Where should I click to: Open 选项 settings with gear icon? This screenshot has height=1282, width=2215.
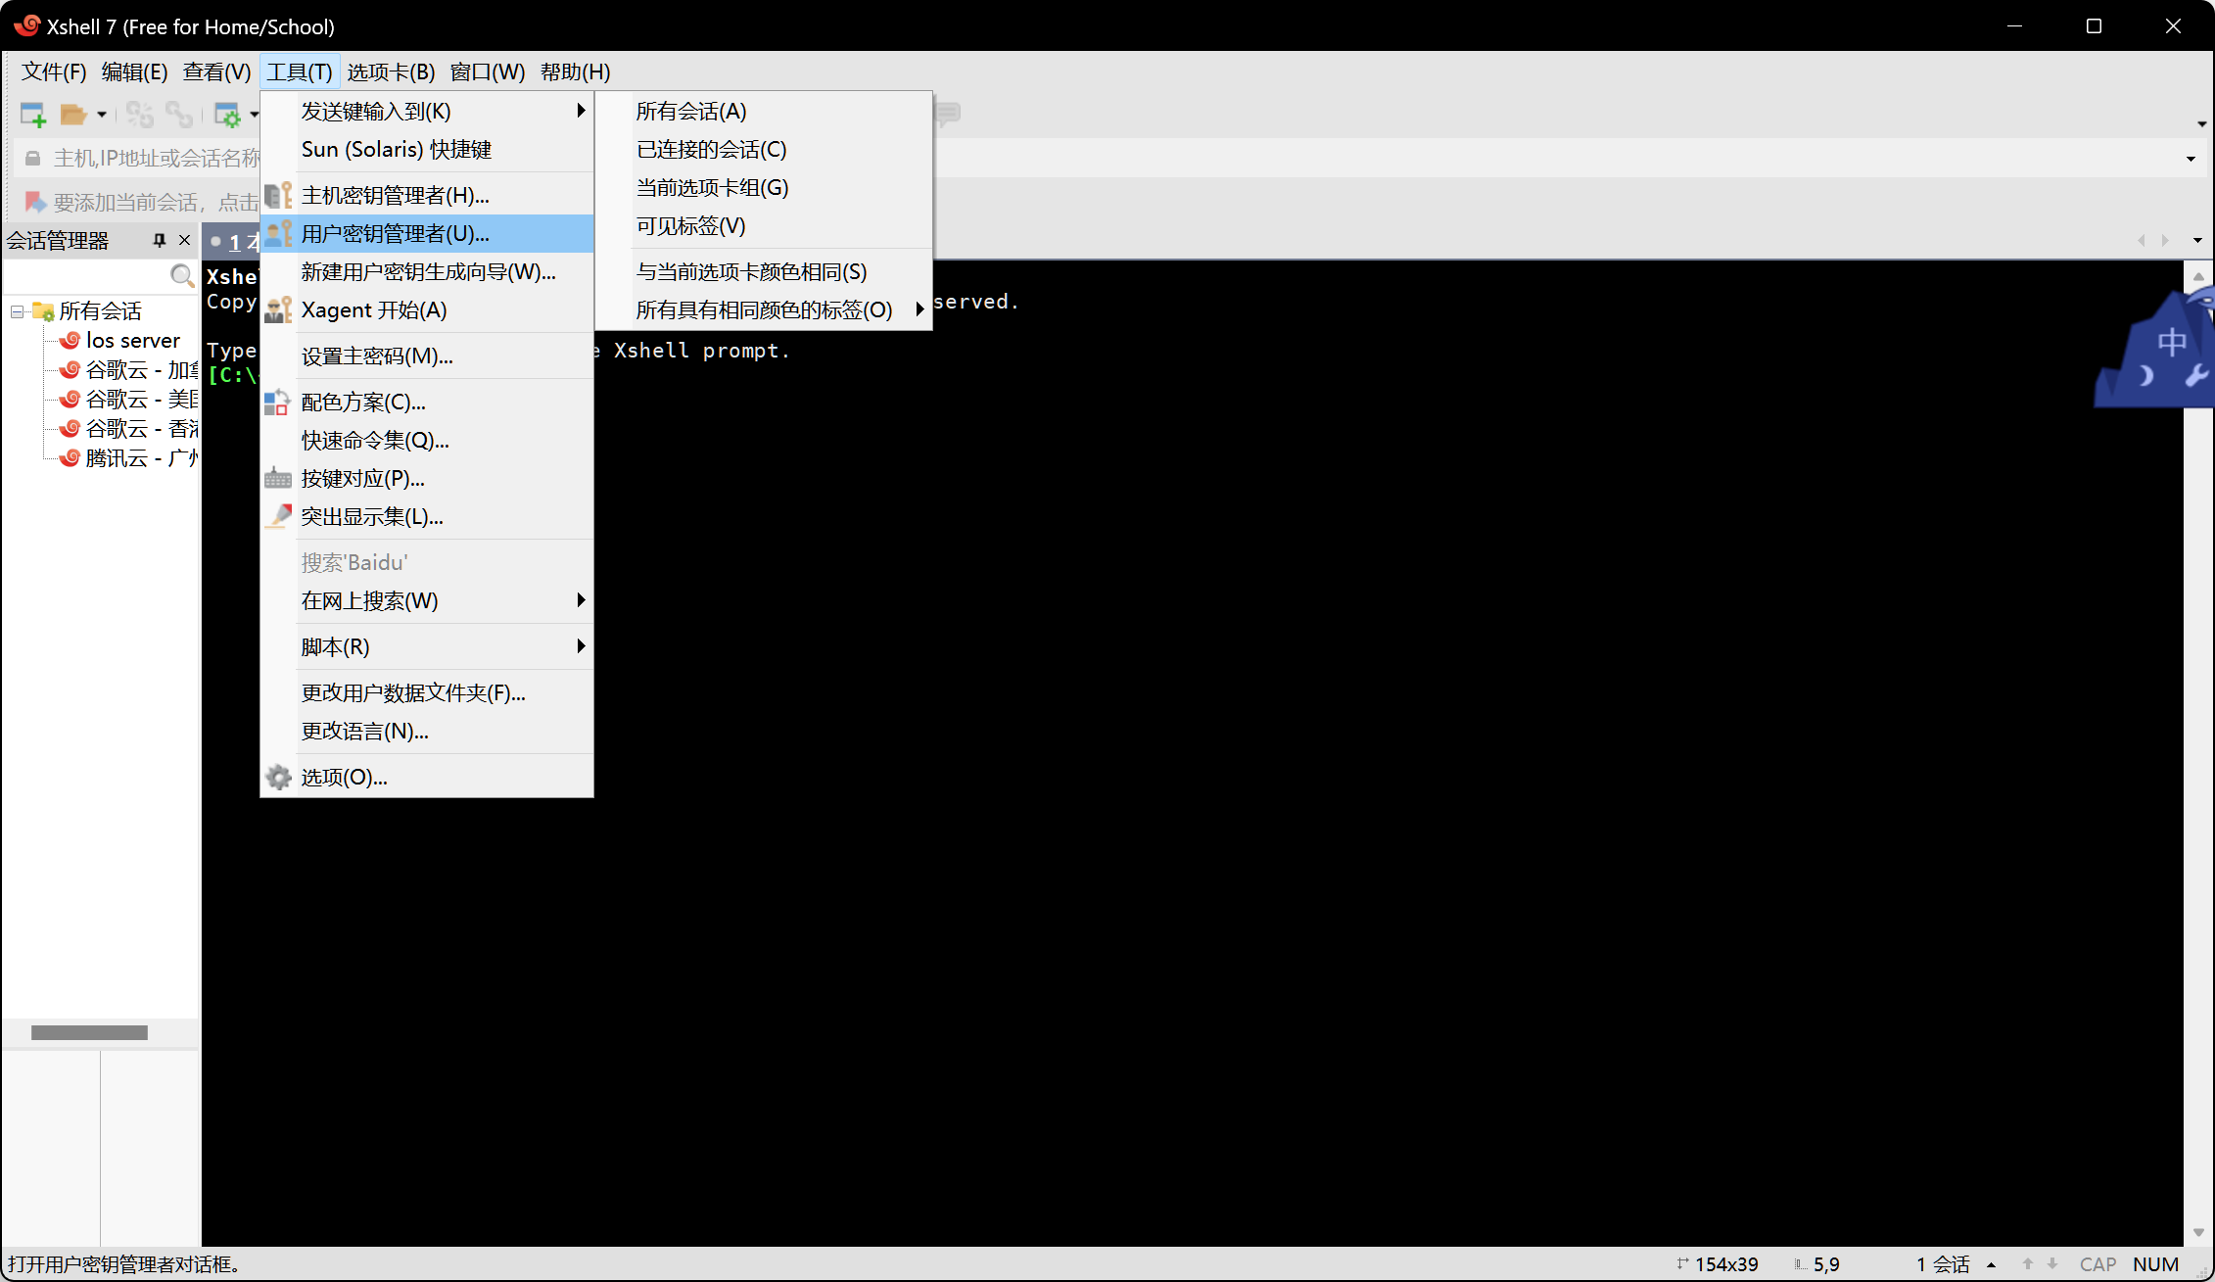[344, 777]
